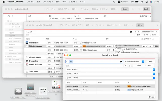The width and height of the screenshot is (162, 101).
Task: Open Facebook label popup for John Appleseed
Action: point(148,46)
